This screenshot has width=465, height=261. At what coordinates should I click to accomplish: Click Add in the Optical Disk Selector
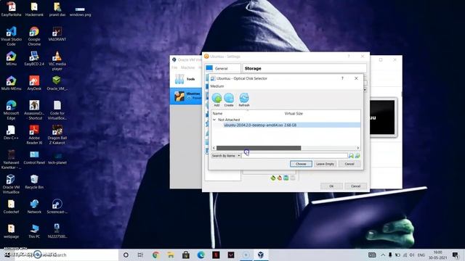[x=217, y=100]
